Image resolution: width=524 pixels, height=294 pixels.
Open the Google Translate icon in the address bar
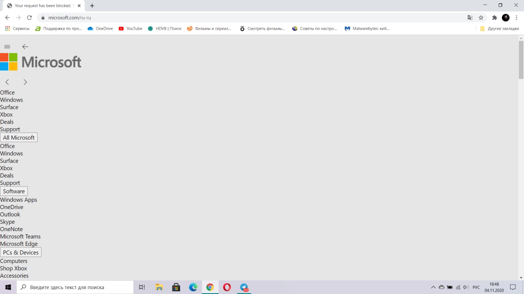(x=470, y=18)
